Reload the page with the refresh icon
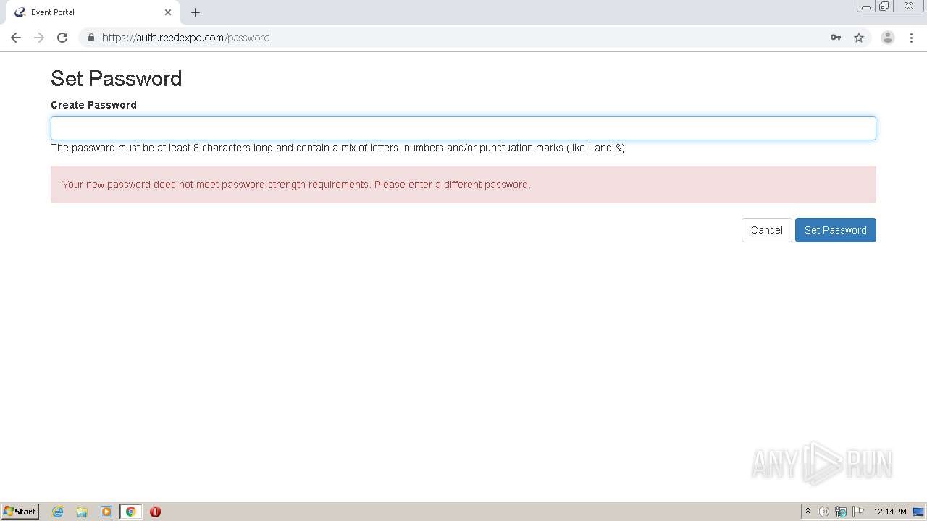Screen dimensions: 927x521 click(62, 38)
